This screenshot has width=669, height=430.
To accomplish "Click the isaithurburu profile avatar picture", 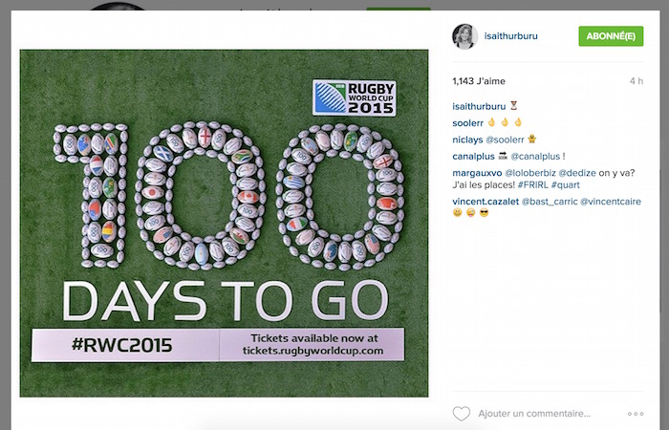I will click(464, 36).
